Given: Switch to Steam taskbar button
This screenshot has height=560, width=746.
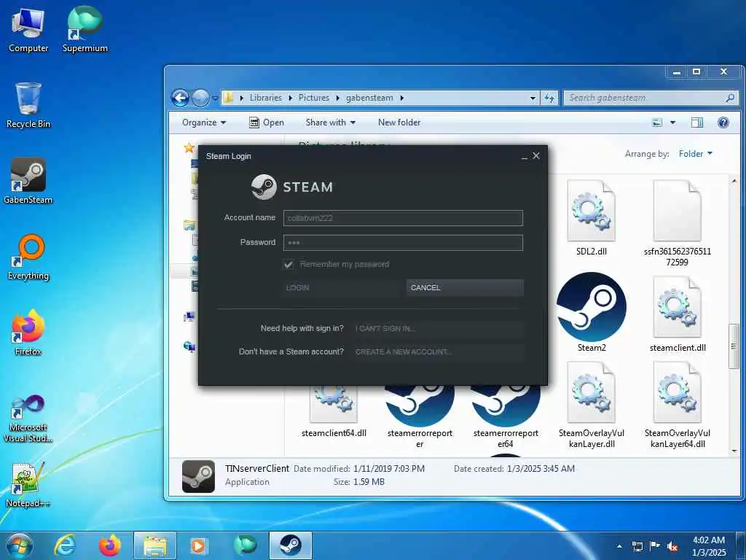Looking at the screenshot, I should [290, 545].
